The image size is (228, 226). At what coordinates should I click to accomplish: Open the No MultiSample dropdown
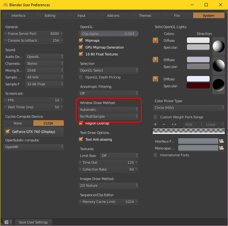click(108, 116)
